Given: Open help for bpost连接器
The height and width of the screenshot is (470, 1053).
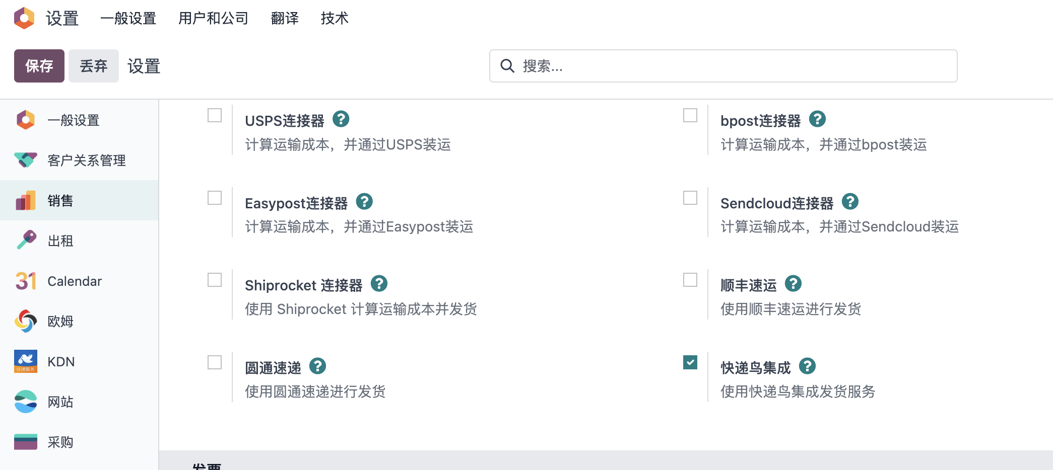Looking at the screenshot, I should [817, 119].
